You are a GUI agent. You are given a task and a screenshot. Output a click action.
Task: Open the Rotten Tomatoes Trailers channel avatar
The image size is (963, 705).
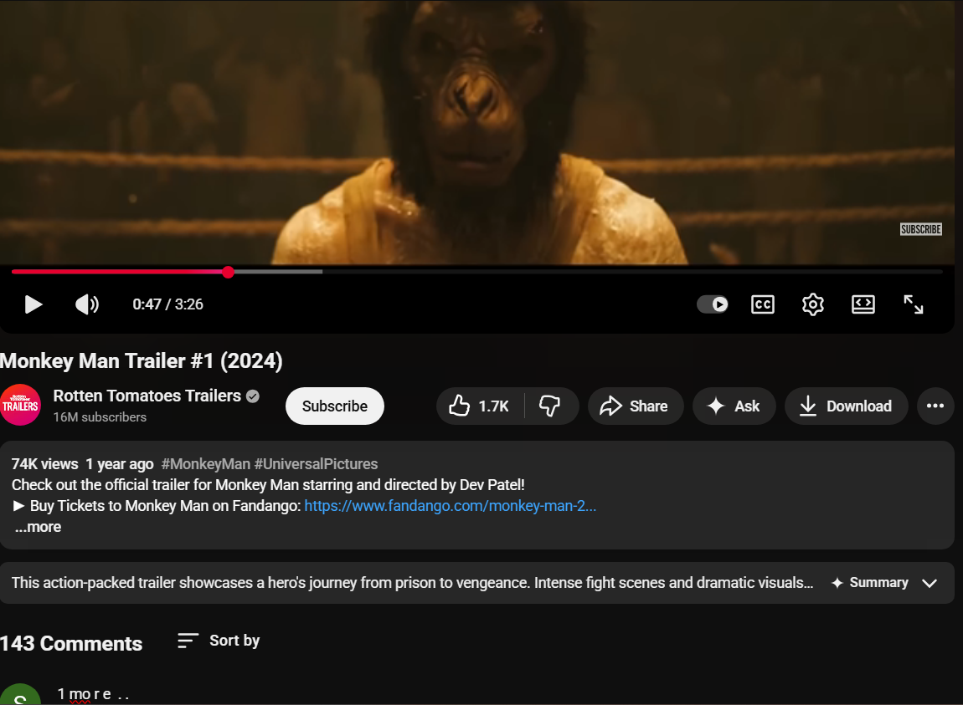(20, 405)
